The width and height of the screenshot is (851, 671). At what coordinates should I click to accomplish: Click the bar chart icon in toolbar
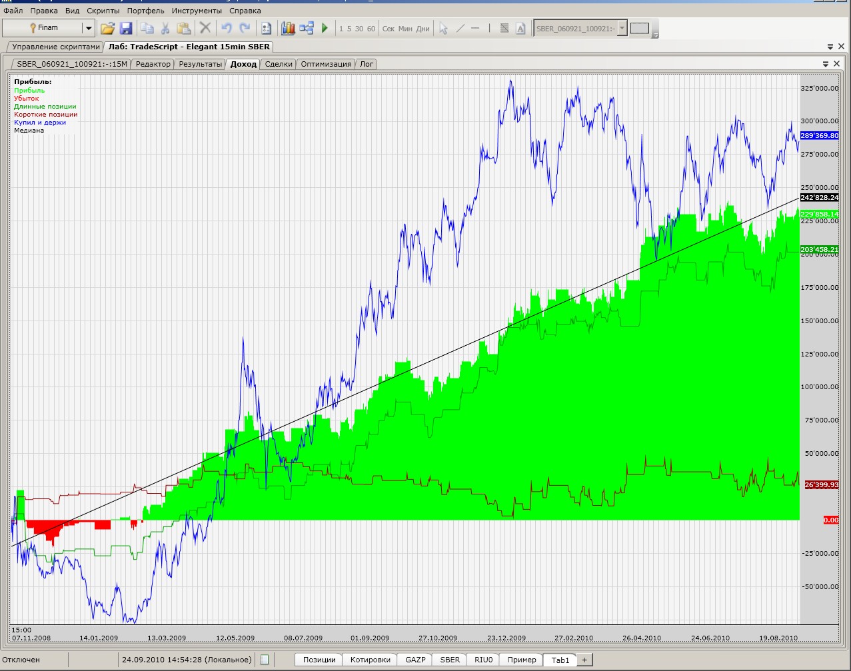click(x=288, y=28)
